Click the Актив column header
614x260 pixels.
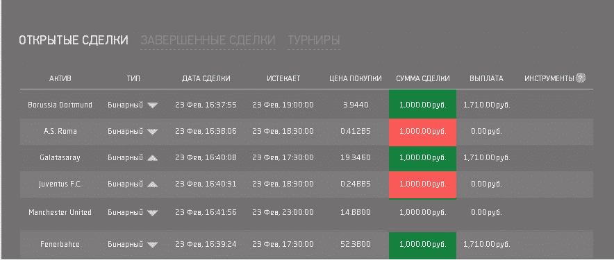[60, 78]
